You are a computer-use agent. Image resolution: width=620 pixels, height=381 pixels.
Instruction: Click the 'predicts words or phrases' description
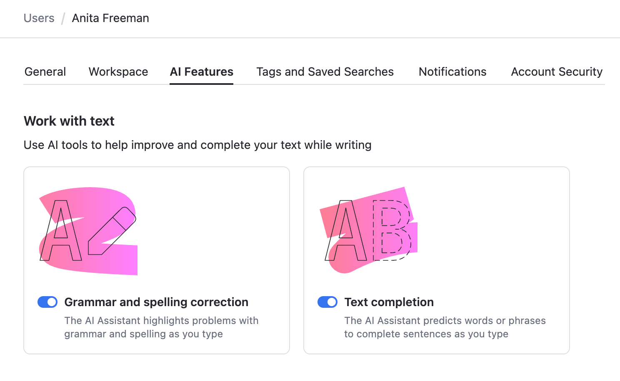pyautogui.click(x=445, y=327)
